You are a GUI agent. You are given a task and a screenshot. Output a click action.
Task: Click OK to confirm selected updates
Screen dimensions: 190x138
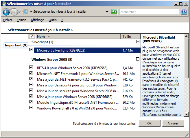tap(149, 123)
